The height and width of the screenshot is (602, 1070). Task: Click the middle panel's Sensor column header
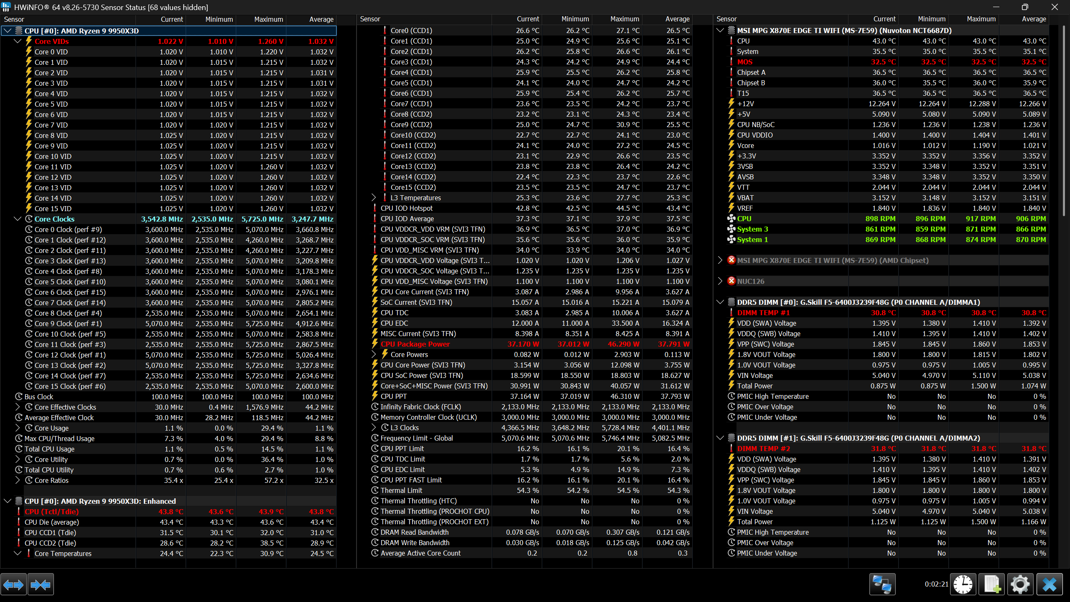tap(424, 19)
